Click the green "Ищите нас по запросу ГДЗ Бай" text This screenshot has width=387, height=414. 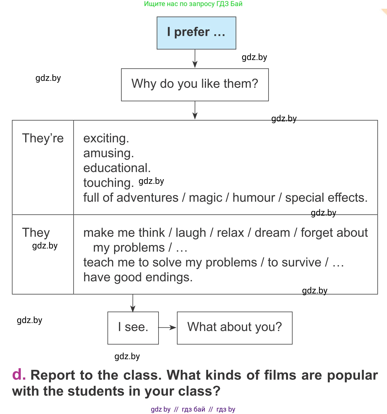(x=193, y=4)
